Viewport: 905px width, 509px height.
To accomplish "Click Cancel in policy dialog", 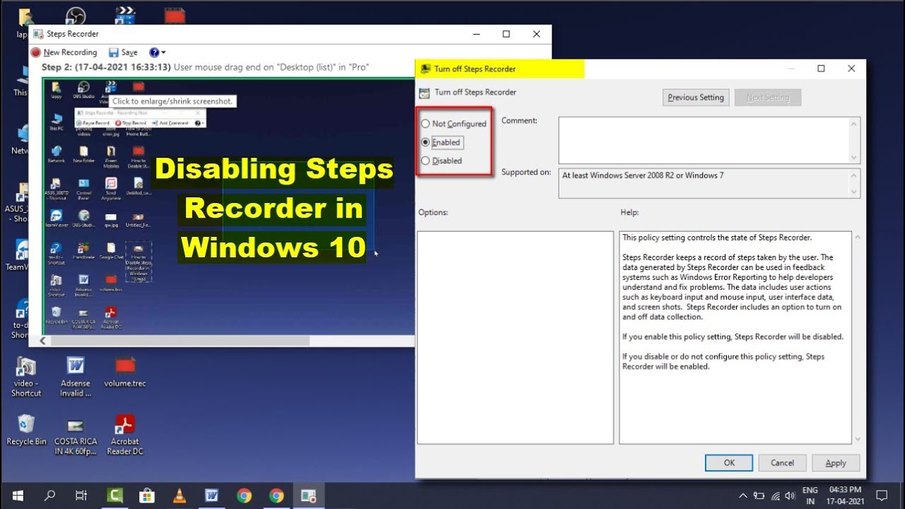I will pyautogui.click(x=782, y=463).
